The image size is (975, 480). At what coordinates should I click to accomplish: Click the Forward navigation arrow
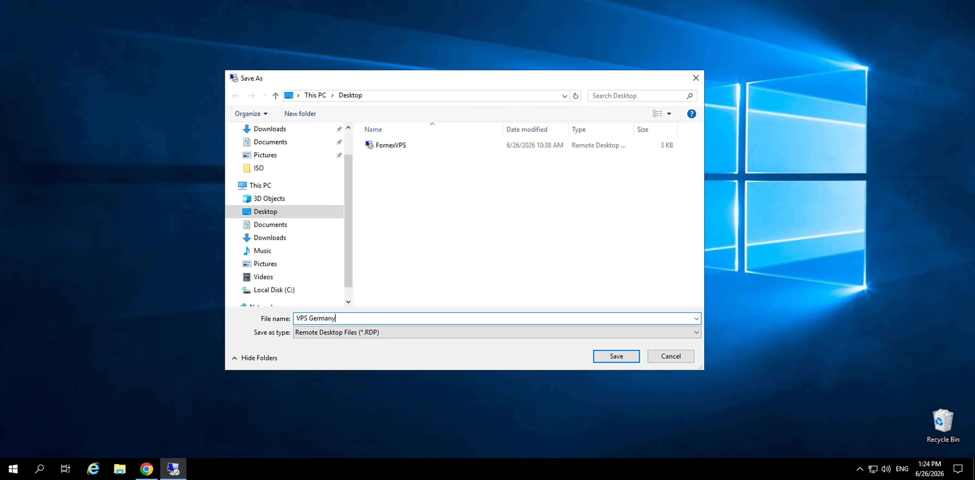(252, 96)
